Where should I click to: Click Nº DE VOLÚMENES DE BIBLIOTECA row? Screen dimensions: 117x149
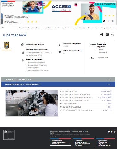(86, 110)
